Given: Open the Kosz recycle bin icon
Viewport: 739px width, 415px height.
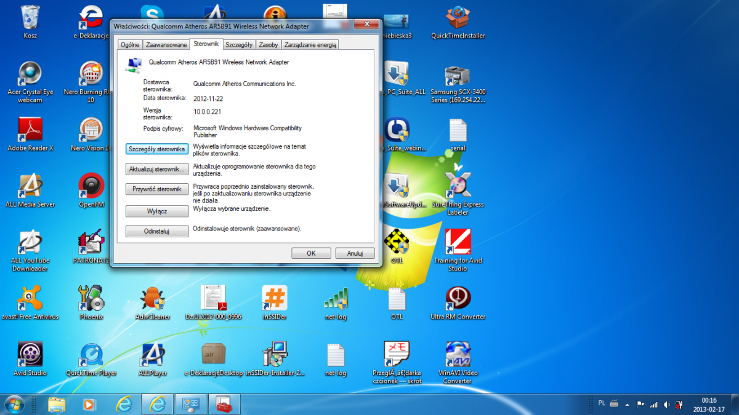Looking at the screenshot, I should pyautogui.click(x=30, y=22).
